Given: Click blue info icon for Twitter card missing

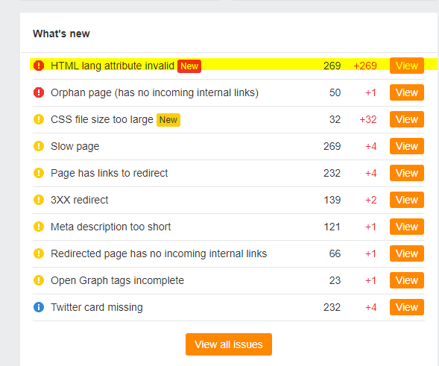Looking at the screenshot, I should (39, 307).
